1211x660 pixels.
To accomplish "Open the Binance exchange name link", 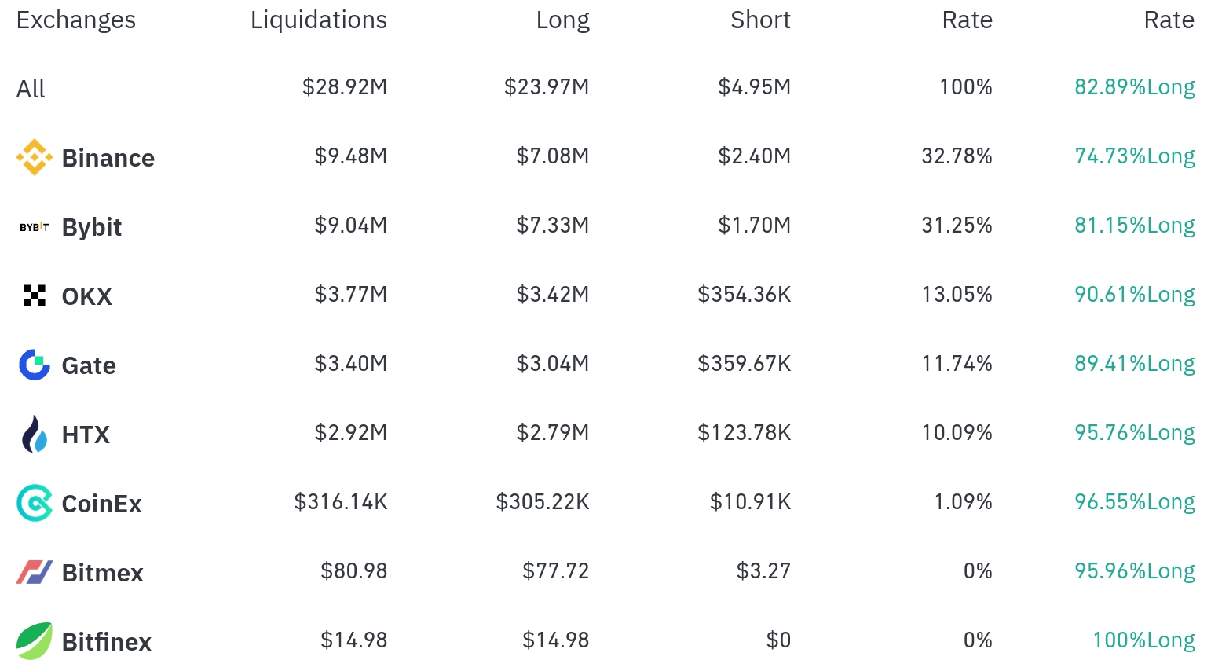I will click(108, 158).
